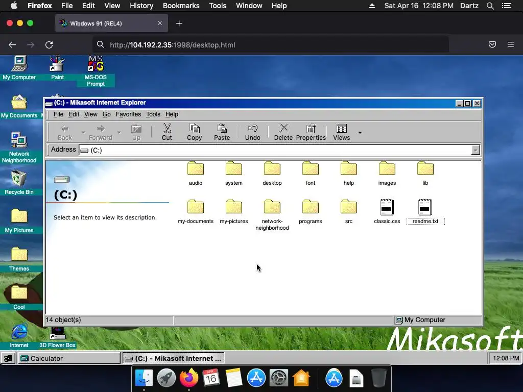
Task: Click the Back toolbar button in Explorer
Action: point(65,132)
